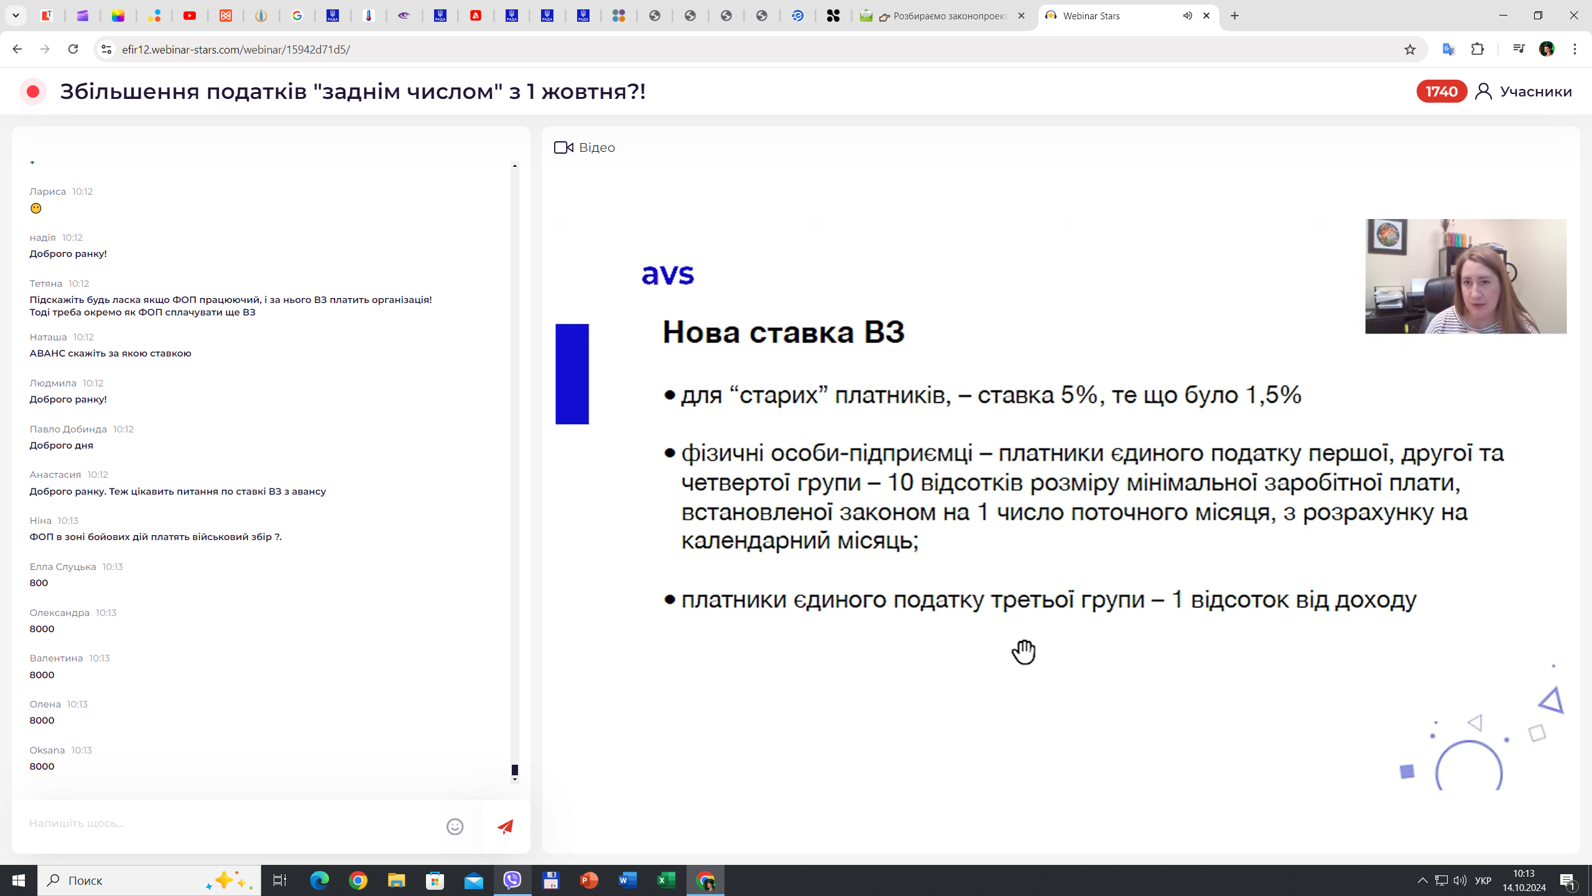Open Chrome three-dot menu

click(x=1575, y=49)
